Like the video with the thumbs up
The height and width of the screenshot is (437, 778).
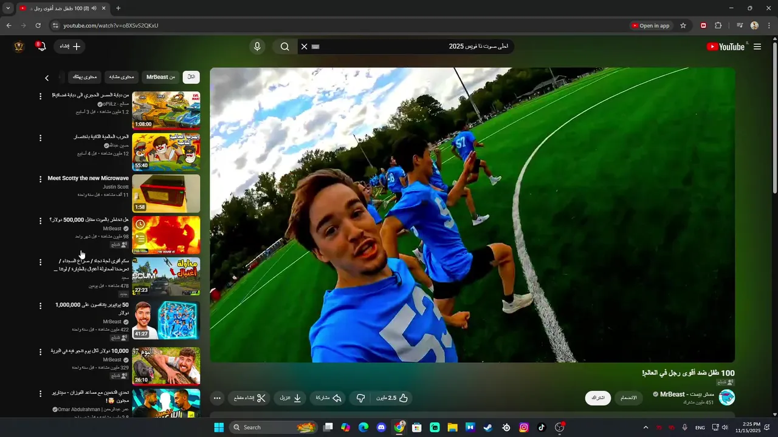[x=392, y=398]
